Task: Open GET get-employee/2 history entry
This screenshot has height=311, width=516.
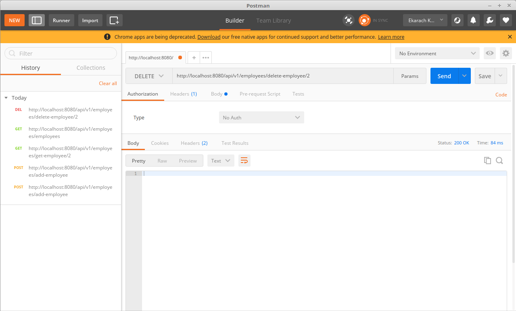Action: coord(61,152)
